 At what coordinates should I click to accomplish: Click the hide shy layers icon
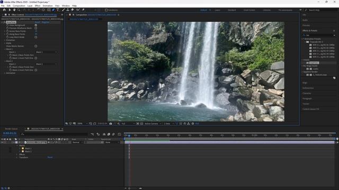click(104, 134)
